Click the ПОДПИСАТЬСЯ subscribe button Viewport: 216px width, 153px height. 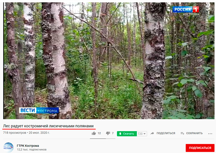coord(200,148)
